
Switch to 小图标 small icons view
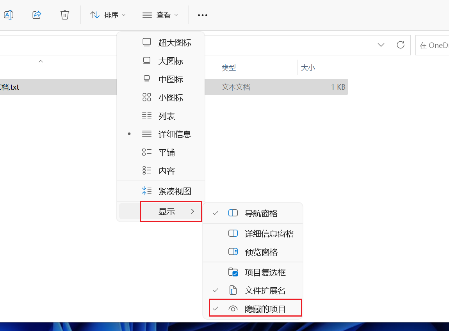pyautogui.click(x=170, y=98)
